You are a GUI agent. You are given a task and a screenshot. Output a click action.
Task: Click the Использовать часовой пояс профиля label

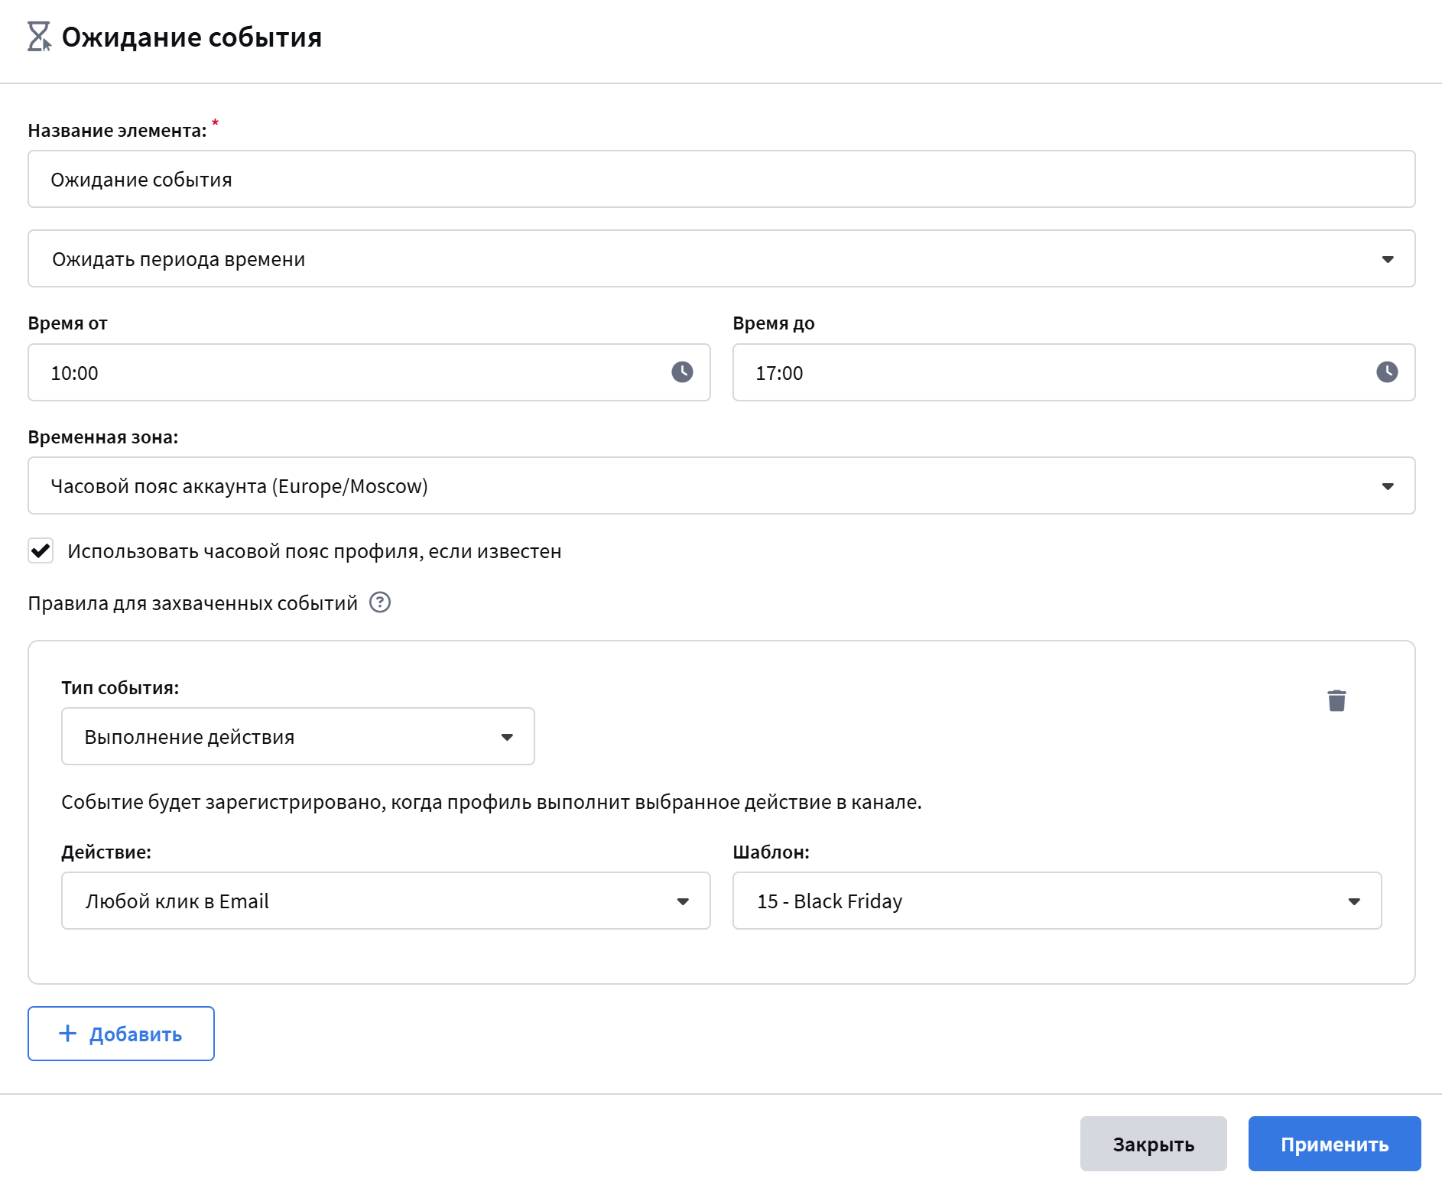[314, 551]
